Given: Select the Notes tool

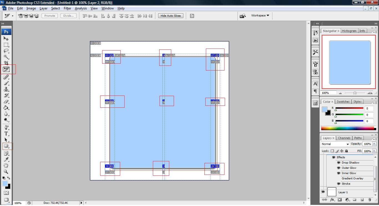Looking at the screenshot, I should pos(6,153).
